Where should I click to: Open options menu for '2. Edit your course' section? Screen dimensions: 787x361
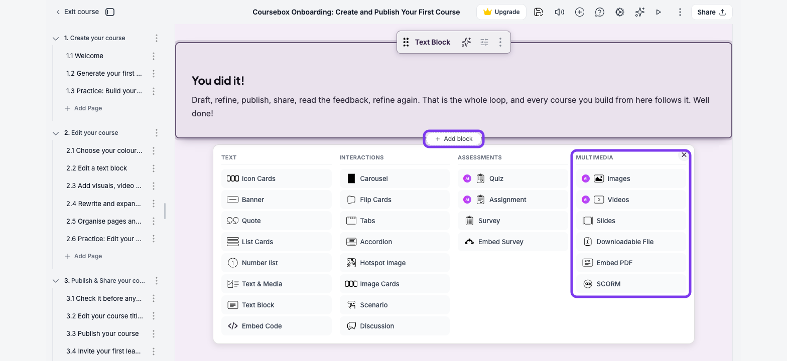[x=157, y=133]
